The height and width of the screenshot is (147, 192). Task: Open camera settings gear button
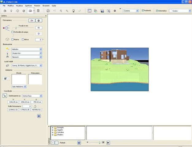[39, 21]
